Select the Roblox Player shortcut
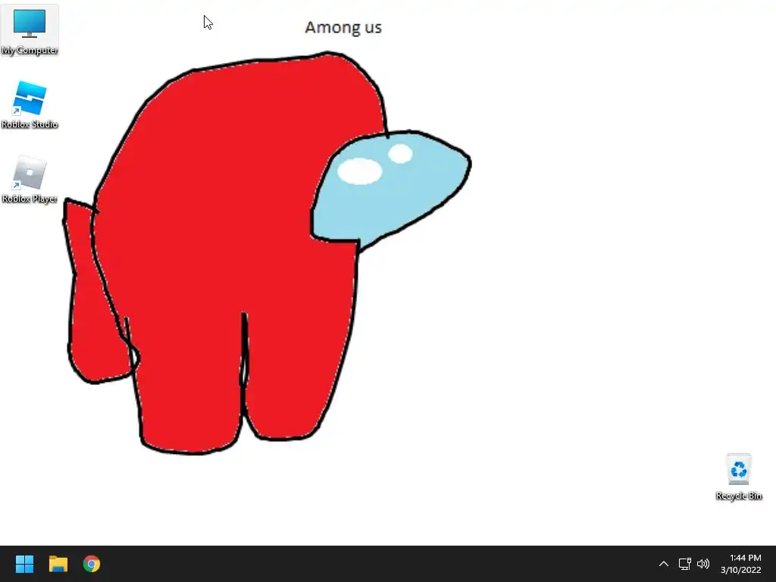This screenshot has height=582, width=776. point(30,179)
